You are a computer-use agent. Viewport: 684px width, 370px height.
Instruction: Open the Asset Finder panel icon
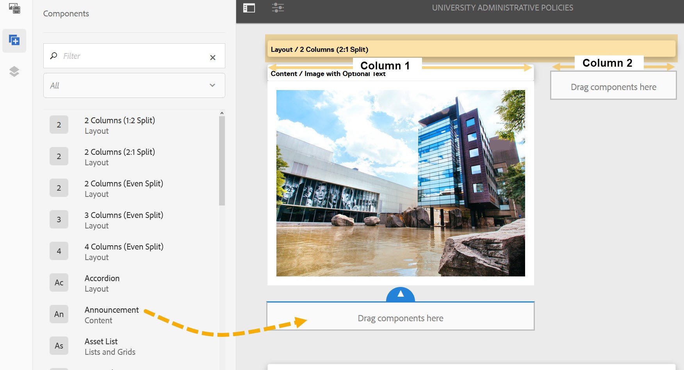click(x=14, y=9)
